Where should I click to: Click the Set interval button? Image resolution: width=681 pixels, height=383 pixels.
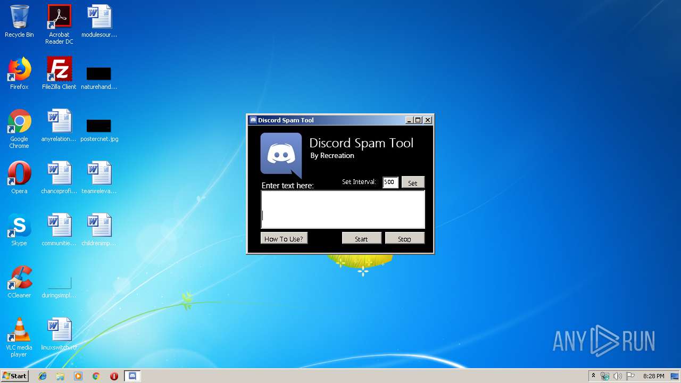[413, 182]
